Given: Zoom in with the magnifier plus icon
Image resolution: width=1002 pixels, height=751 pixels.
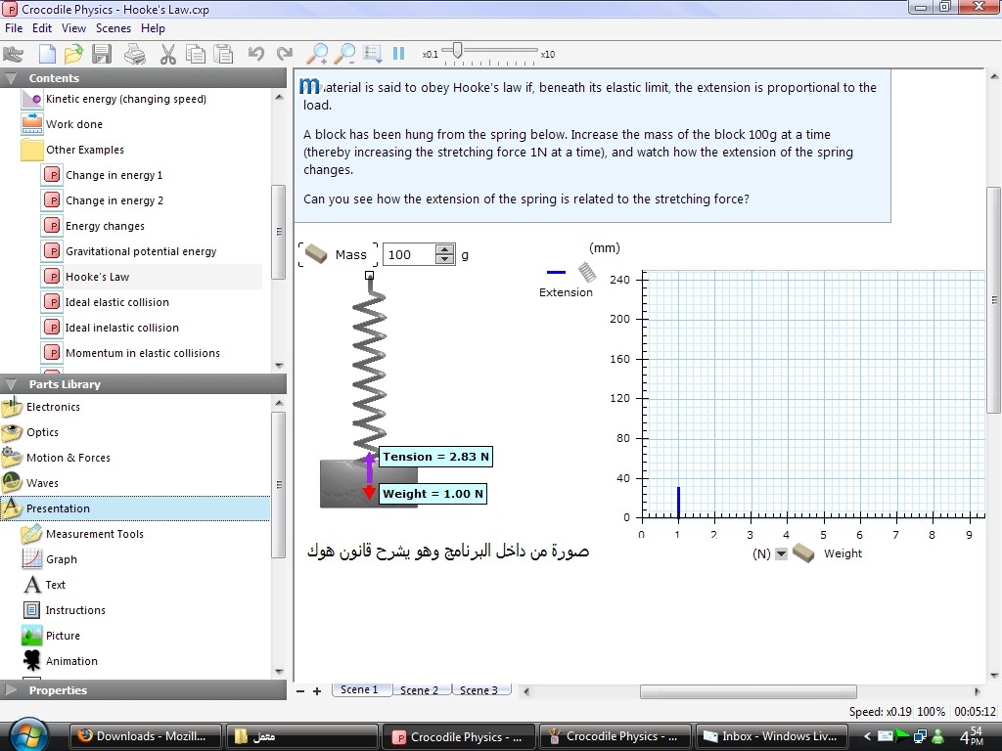Looking at the screenshot, I should [x=317, y=55].
